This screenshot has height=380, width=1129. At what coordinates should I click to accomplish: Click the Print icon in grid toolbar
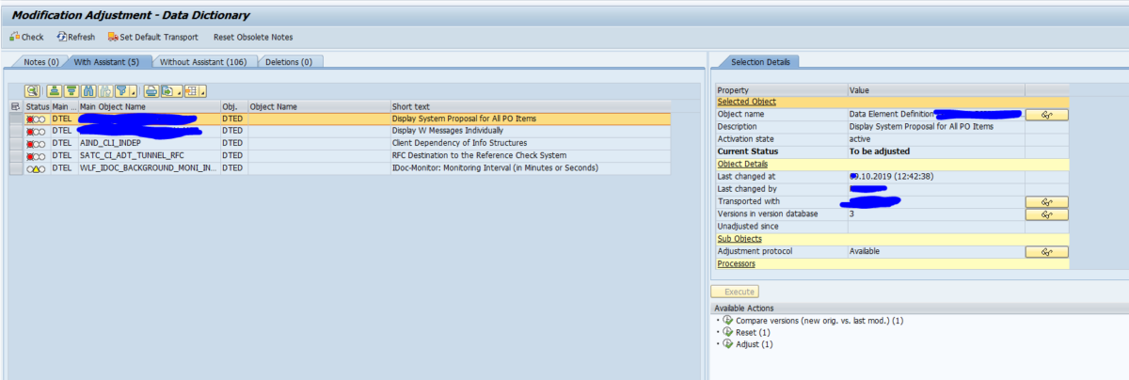(x=151, y=91)
